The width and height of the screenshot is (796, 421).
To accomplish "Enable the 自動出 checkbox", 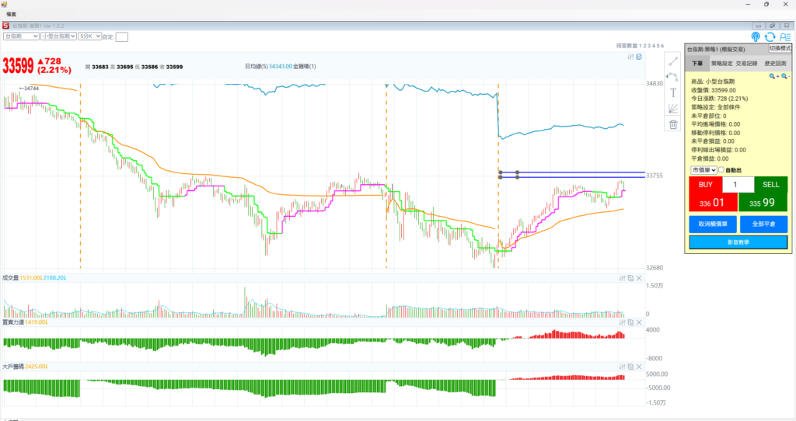I will [722, 170].
